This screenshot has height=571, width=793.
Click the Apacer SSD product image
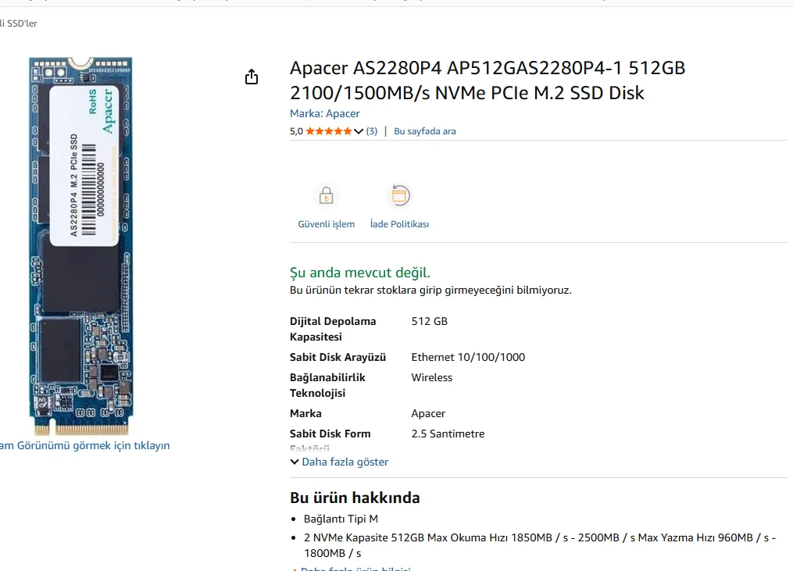click(x=80, y=244)
